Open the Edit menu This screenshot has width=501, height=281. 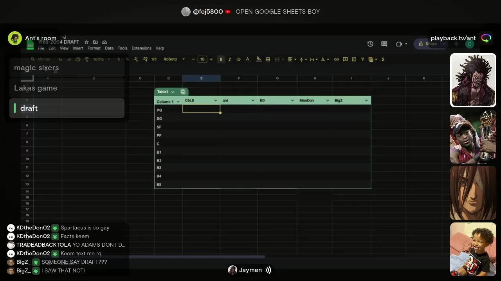pos(52,48)
